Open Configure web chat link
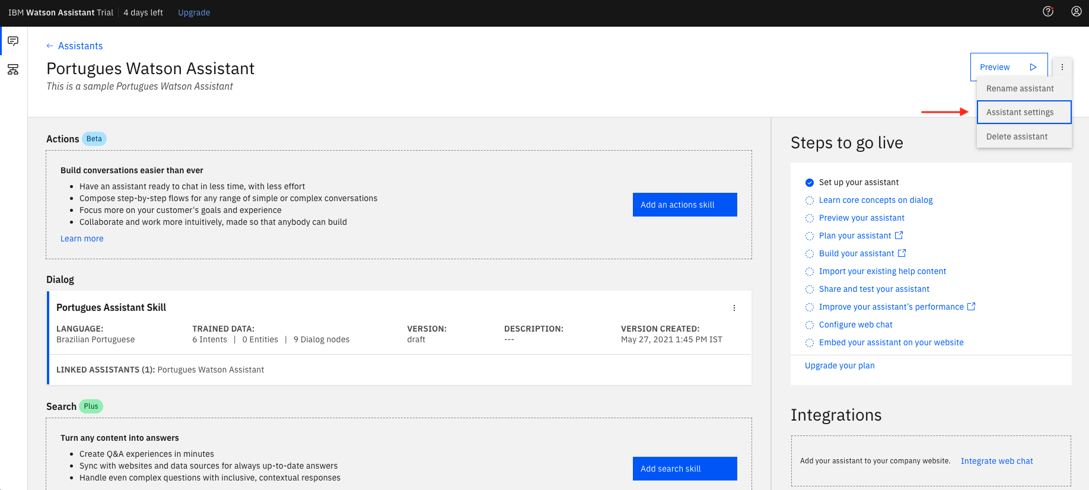This screenshot has width=1089, height=490. click(x=855, y=324)
